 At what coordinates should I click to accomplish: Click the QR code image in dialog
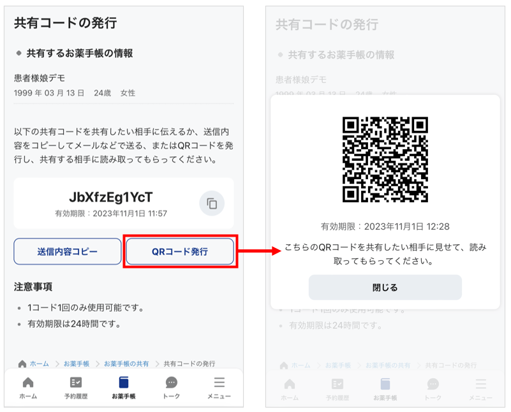click(x=385, y=159)
